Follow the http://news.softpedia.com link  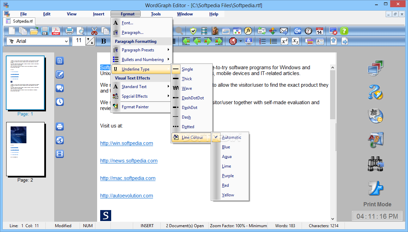coord(129,161)
